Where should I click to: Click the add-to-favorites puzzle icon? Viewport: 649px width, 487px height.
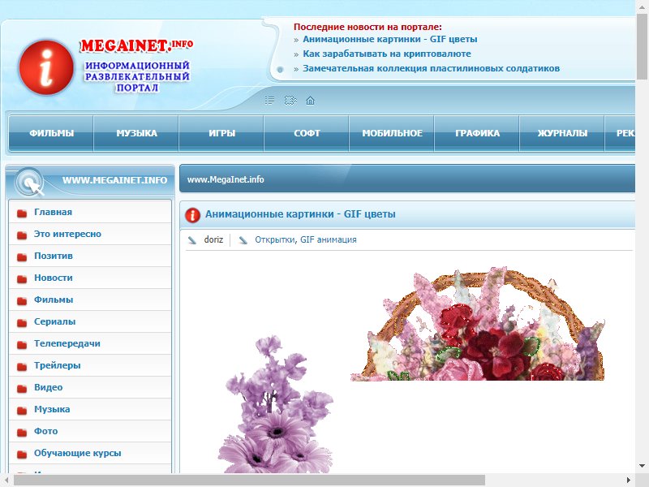coord(290,101)
